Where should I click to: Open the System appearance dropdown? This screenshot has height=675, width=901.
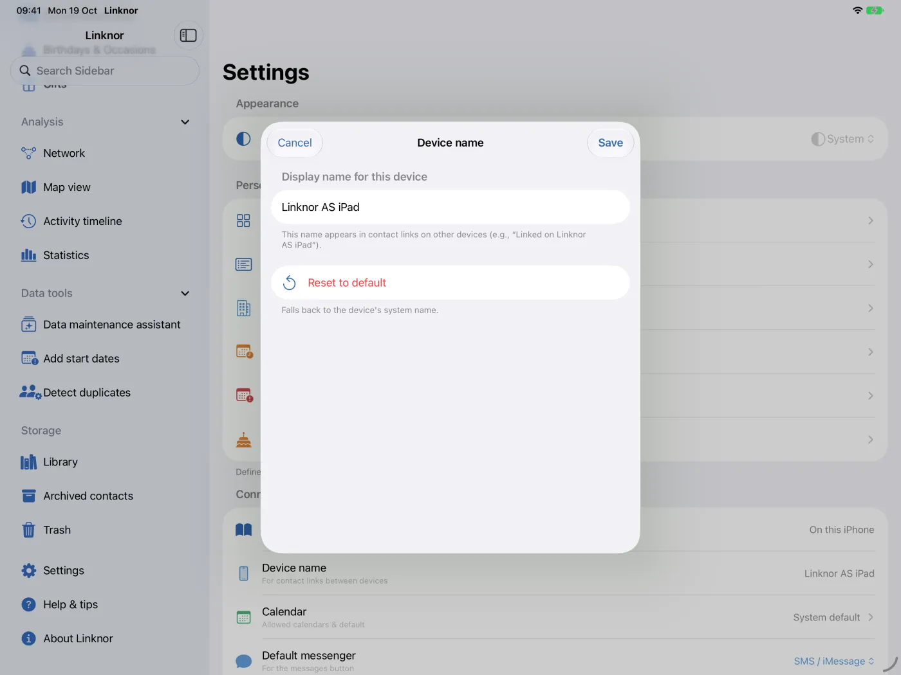(x=842, y=139)
